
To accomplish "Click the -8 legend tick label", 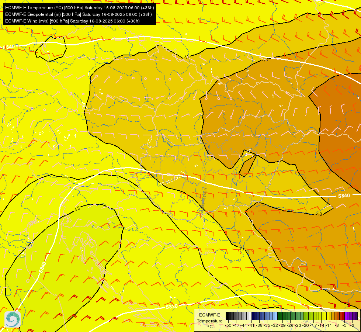I will [337, 325].
